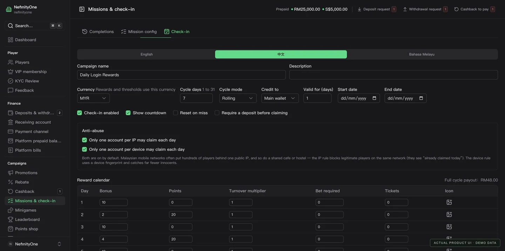
Task: Select English language tab
Action: pos(147,54)
